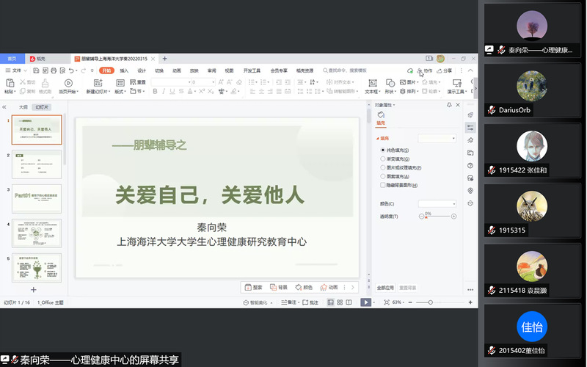
Task: Click Apply to All (全部应用) button
Action: pos(385,288)
